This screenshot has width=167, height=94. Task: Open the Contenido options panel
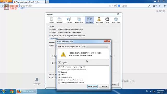(69, 20)
